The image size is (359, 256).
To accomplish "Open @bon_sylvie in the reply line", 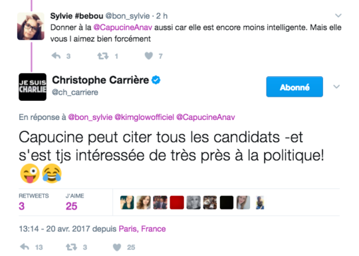I will click(x=90, y=117).
